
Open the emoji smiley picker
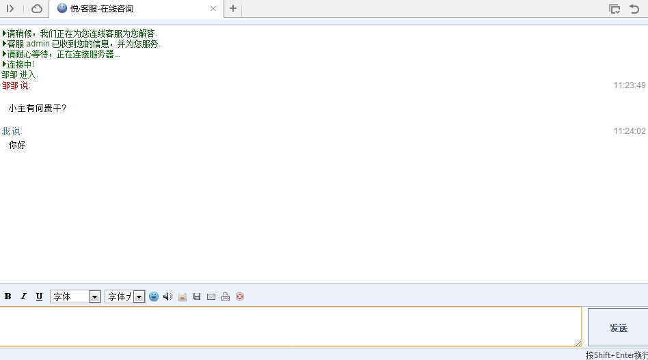tap(154, 296)
